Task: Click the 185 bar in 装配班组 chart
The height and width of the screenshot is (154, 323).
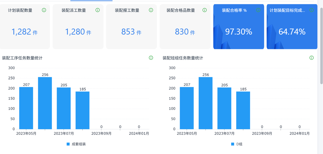Action: [243, 110]
